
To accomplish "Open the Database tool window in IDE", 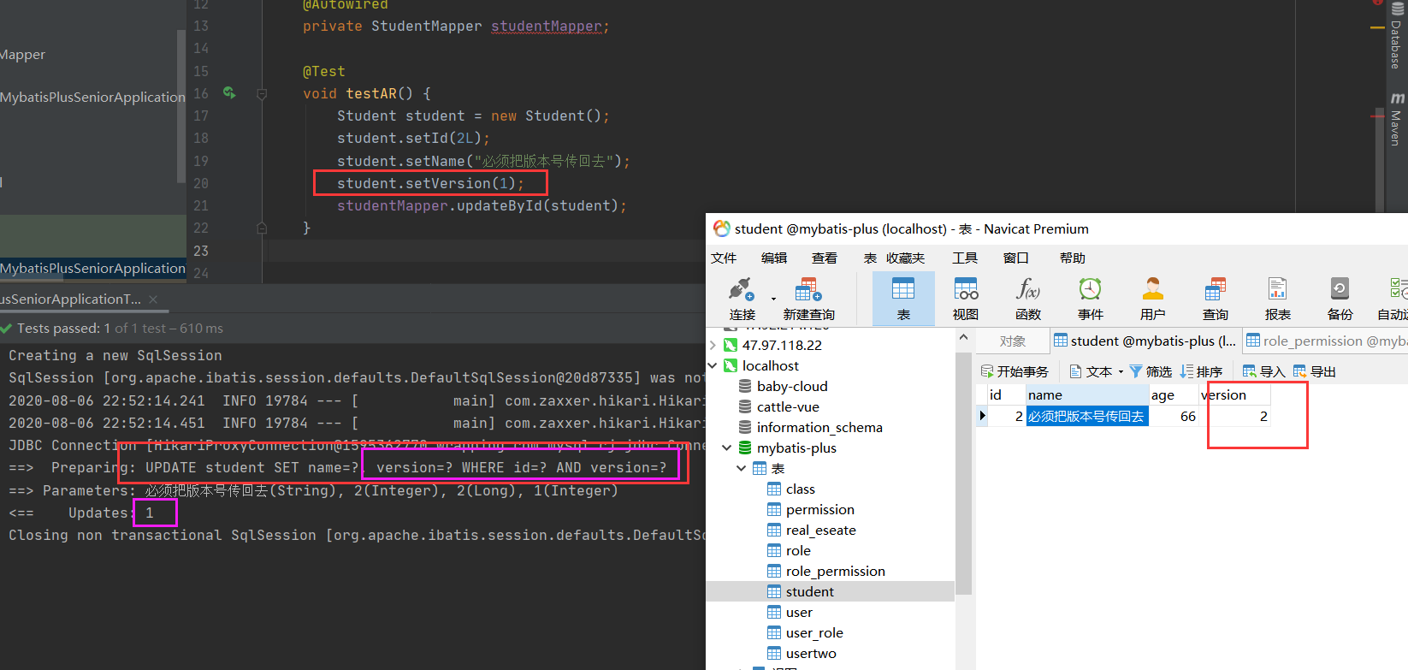I will [1395, 36].
